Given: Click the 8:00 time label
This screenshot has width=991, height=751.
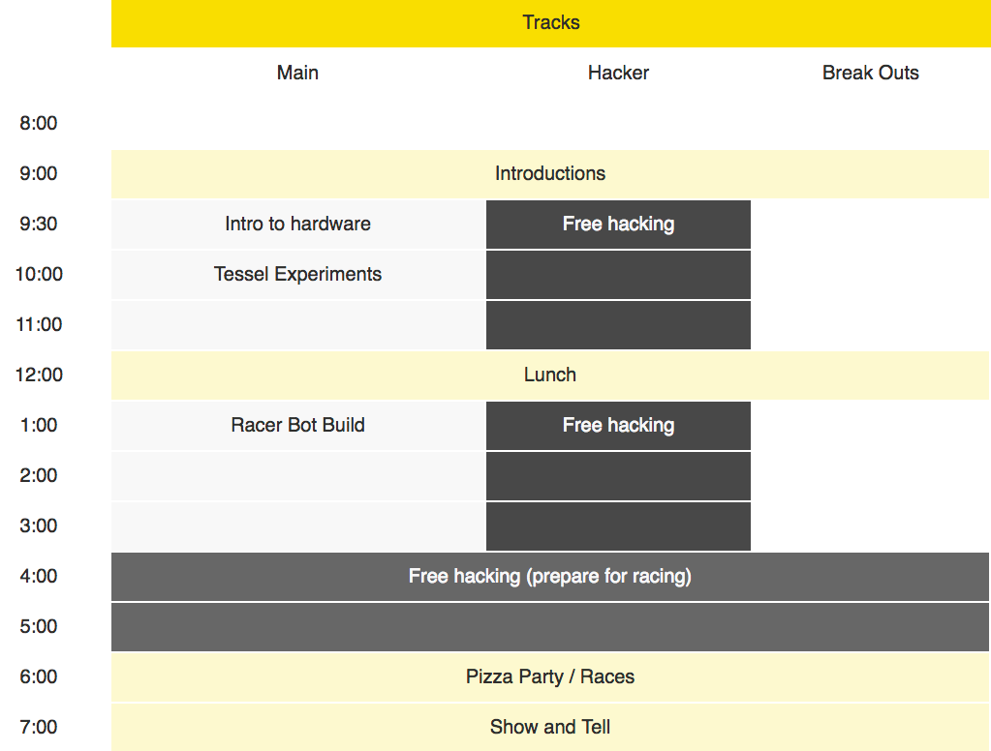Looking at the screenshot, I should (38, 123).
